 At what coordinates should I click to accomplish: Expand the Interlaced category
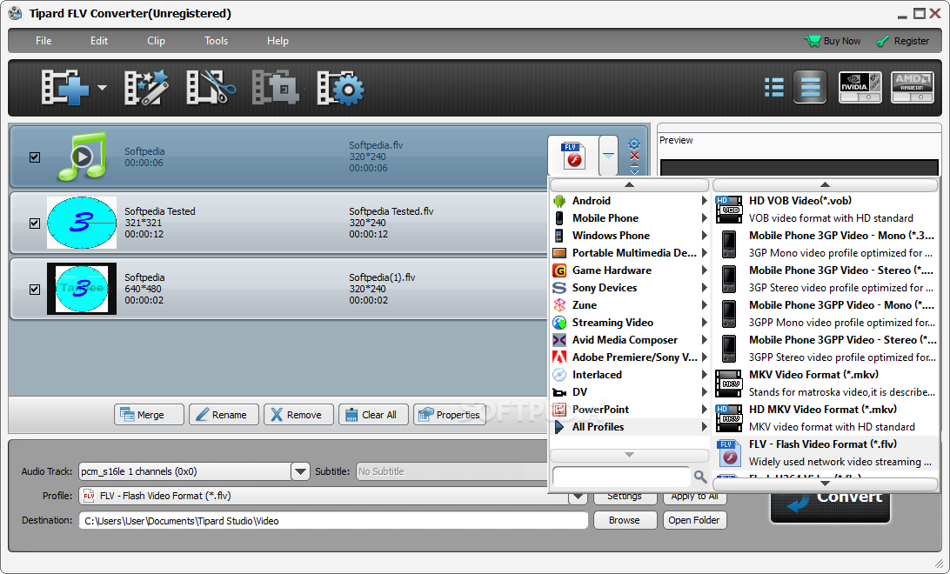(630, 375)
